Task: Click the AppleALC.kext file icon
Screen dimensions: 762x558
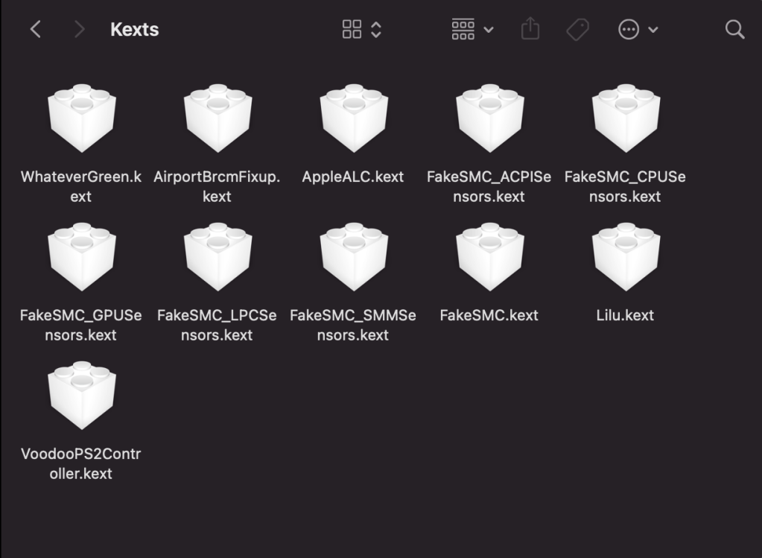Action: [353, 118]
